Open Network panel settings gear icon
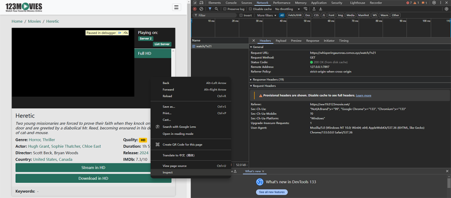 click(447, 9)
